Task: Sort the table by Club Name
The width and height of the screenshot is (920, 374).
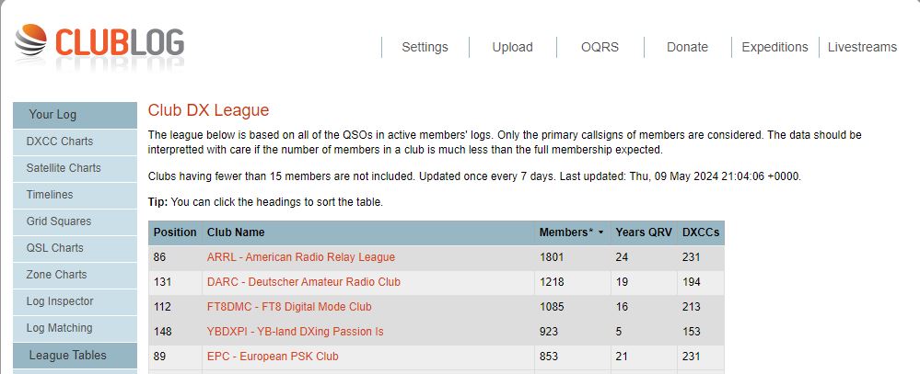Action: [x=236, y=232]
